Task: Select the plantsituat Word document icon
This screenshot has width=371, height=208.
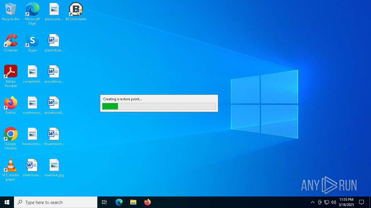Action: point(54,43)
